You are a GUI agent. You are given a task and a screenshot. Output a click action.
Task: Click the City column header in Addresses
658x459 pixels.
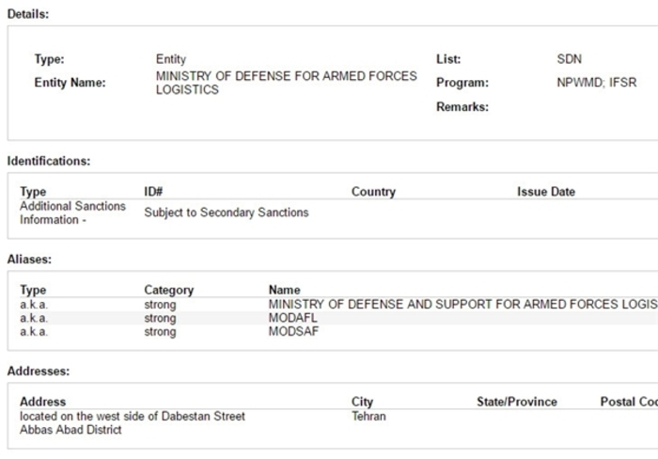(362, 402)
